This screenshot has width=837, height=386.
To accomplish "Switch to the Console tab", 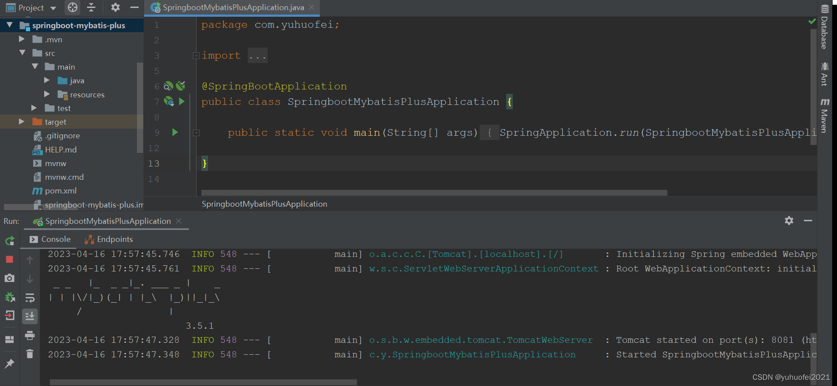I will pyautogui.click(x=50, y=239).
